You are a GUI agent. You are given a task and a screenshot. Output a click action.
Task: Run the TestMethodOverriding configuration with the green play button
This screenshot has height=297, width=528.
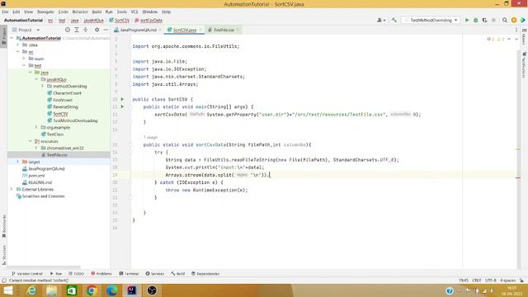[467, 20]
